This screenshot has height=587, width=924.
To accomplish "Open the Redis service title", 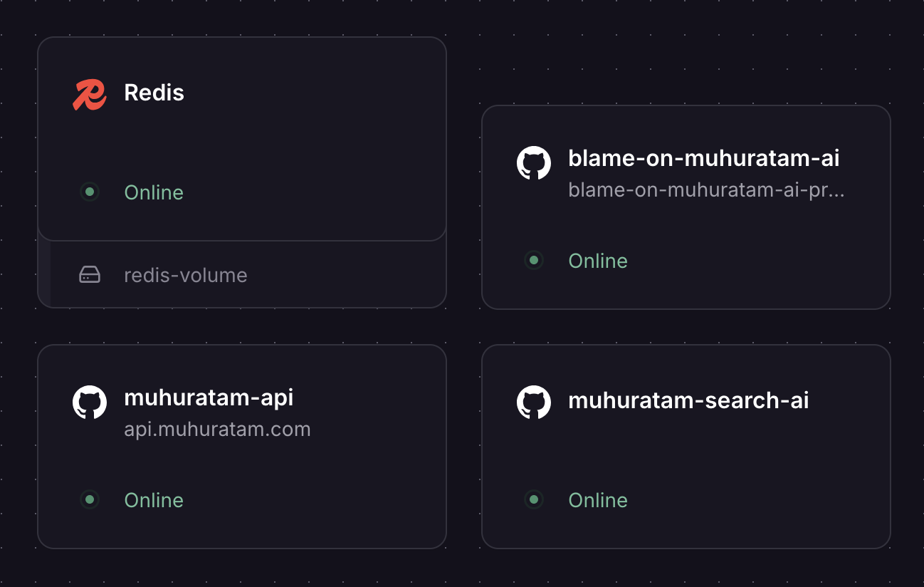I will [x=154, y=93].
